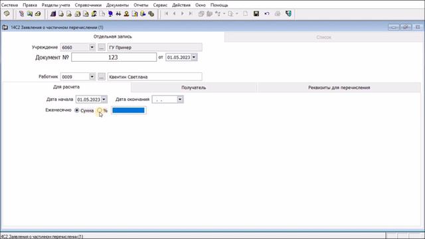Open the Правка menu
This screenshot has height=239, width=425.
coord(30,5)
